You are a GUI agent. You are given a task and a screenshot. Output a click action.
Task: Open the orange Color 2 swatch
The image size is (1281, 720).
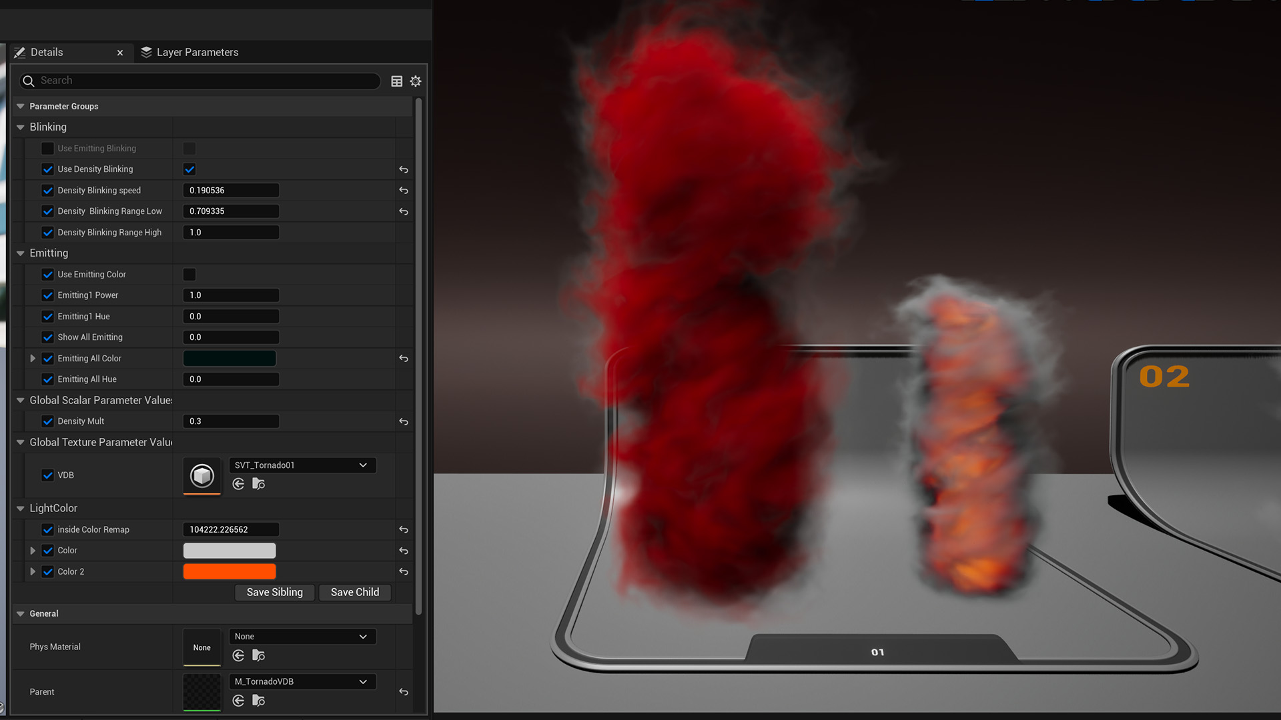pos(229,572)
